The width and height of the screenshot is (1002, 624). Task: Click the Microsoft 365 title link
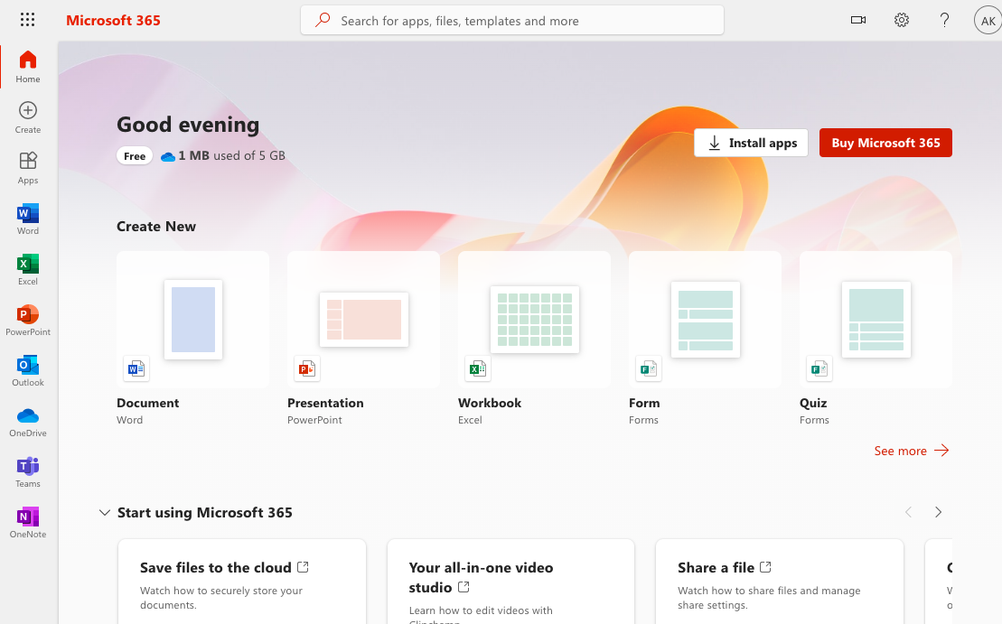(x=113, y=21)
